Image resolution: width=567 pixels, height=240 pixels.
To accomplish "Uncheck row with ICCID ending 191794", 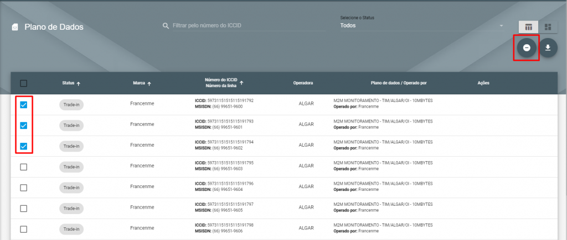I will pos(23,146).
